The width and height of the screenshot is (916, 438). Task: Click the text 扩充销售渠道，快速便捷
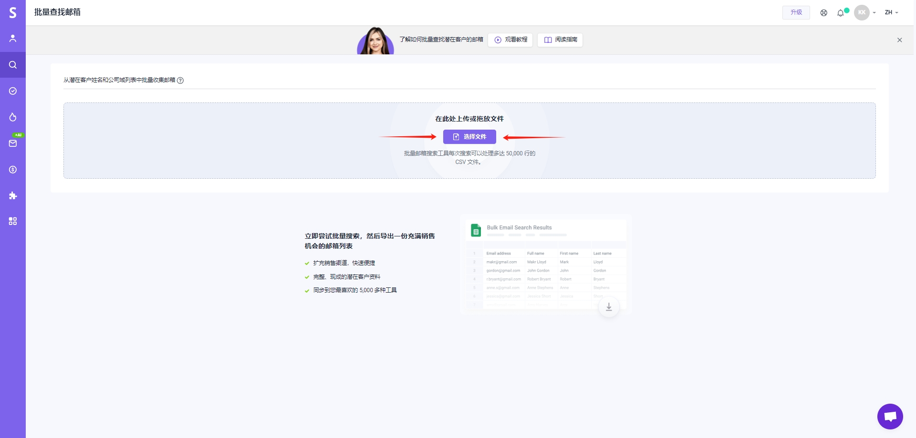pyautogui.click(x=344, y=263)
